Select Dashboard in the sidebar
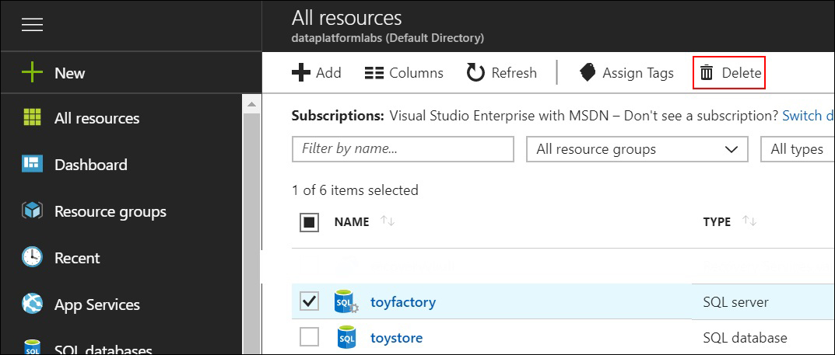The image size is (835, 355). (x=91, y=165)
